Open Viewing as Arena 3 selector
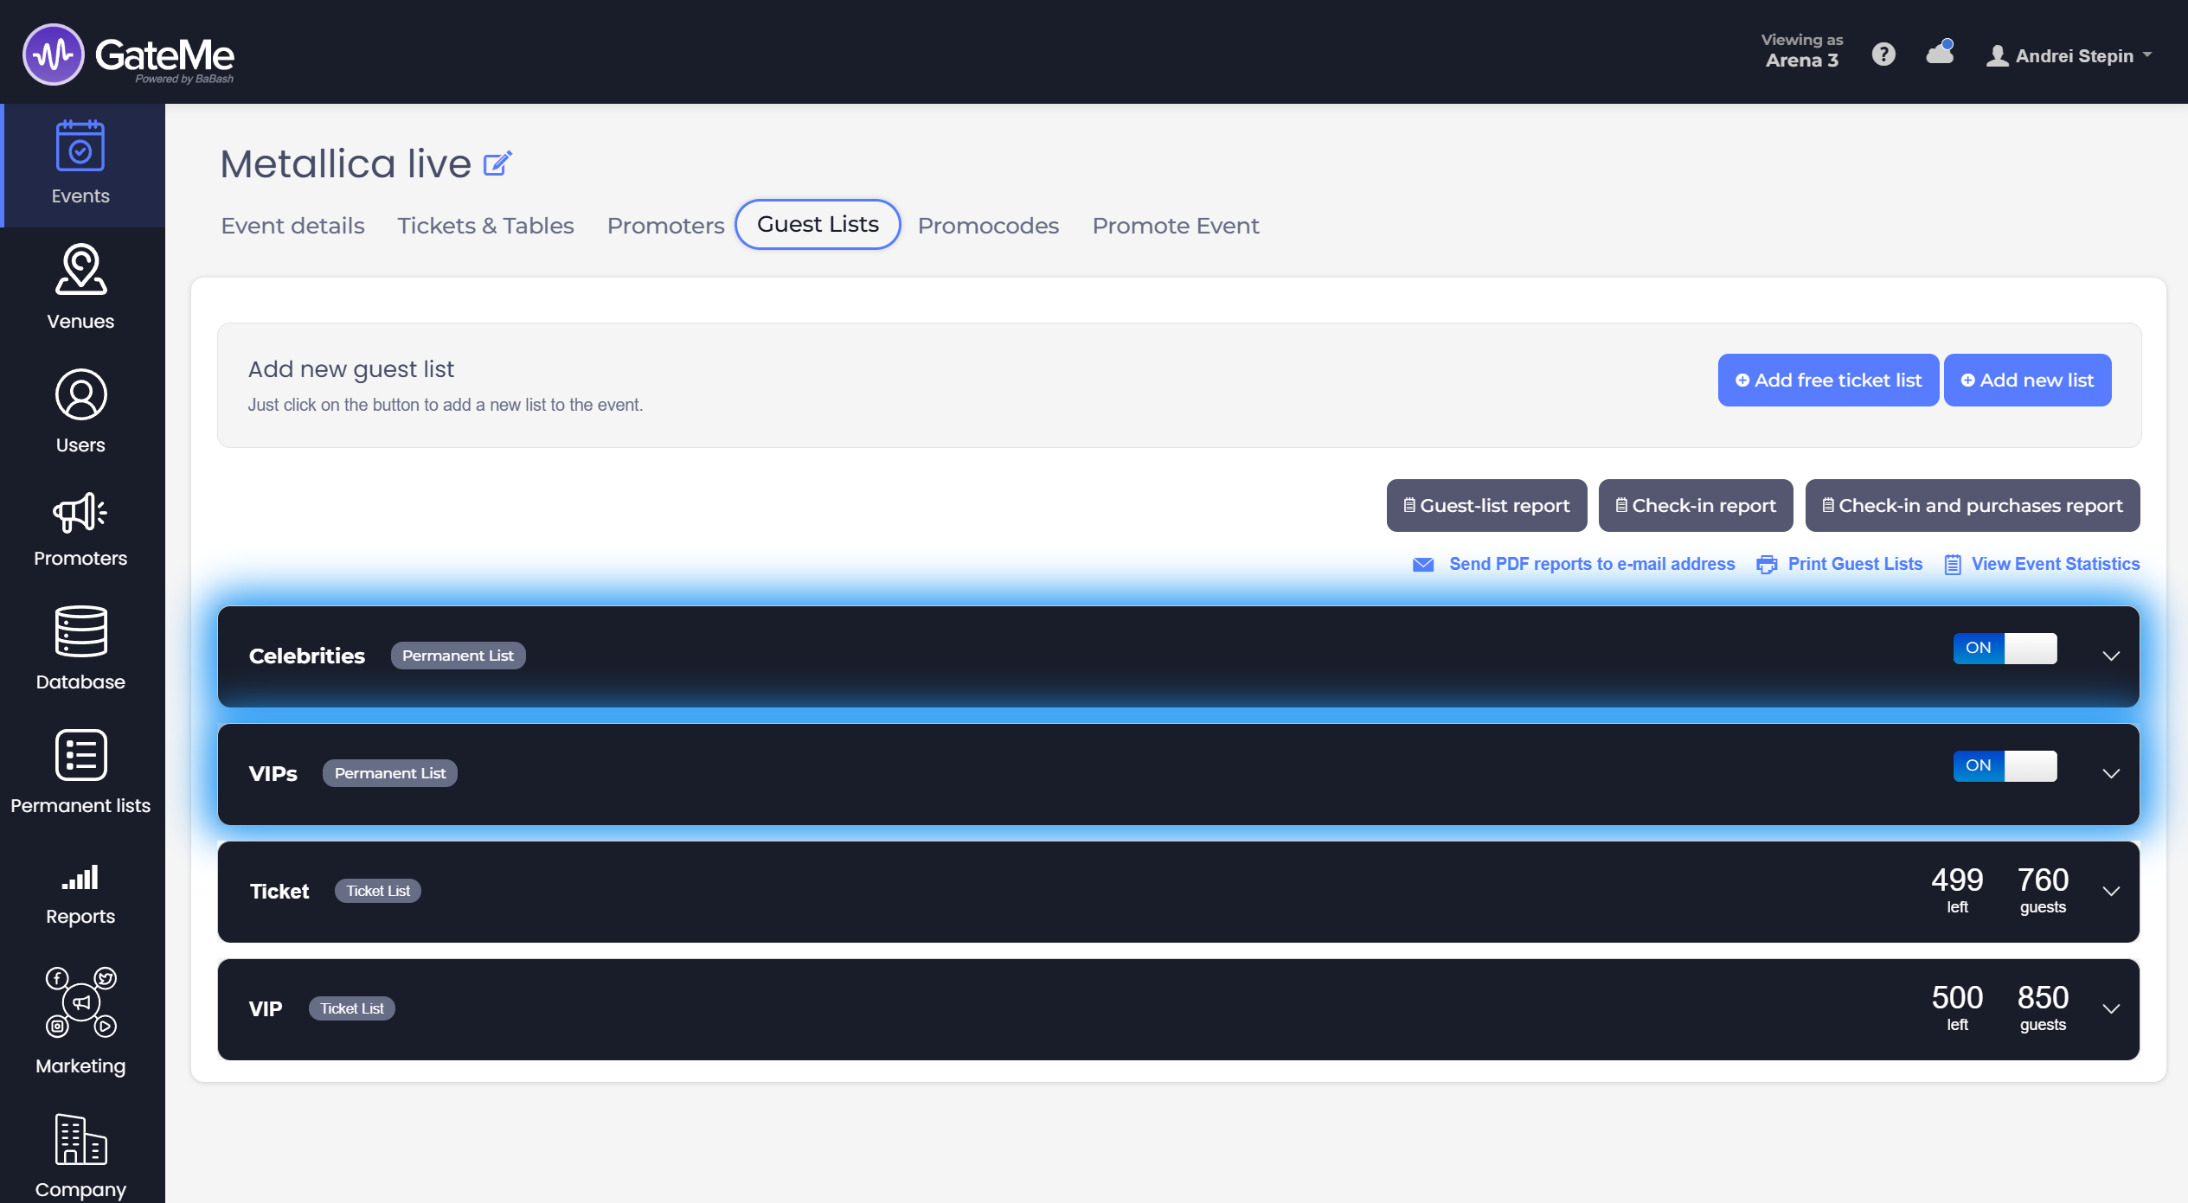The width and height of the screenshot is (2188, 1203). [x=1802, y=50]
